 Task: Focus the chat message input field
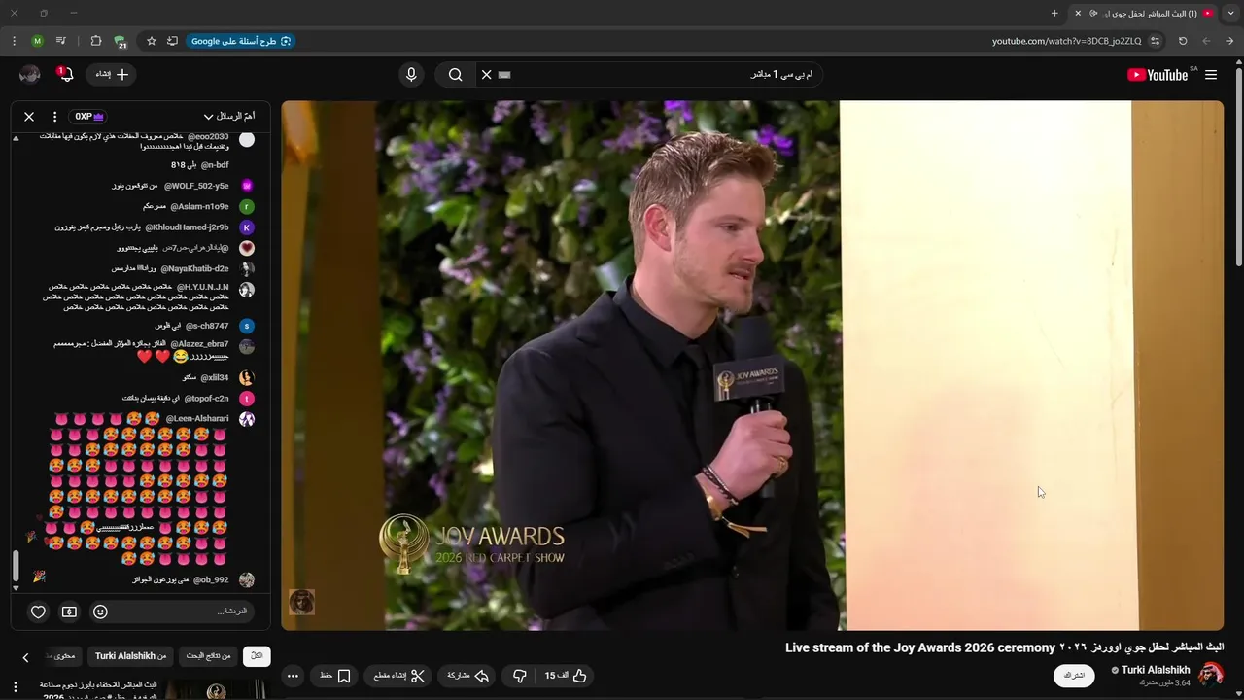point(185,612)
